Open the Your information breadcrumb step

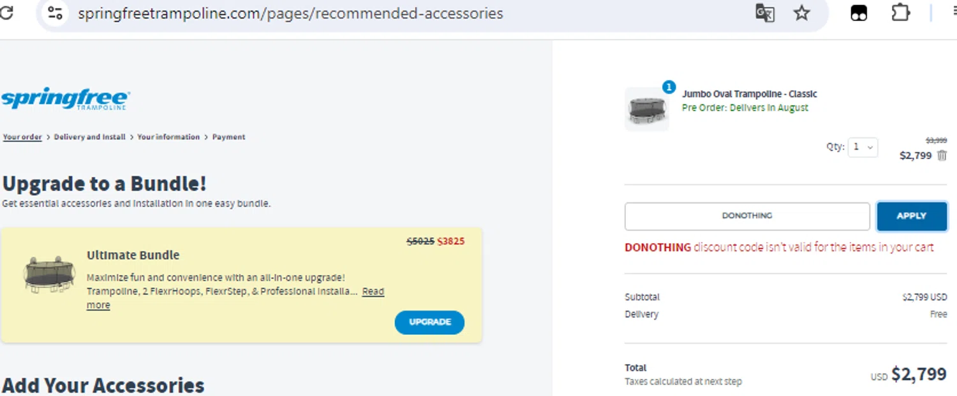pos(168,137)
